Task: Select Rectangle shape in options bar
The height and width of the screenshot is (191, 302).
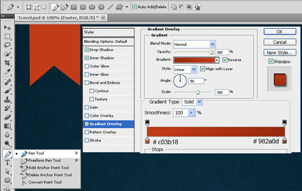Action: tap(73, 8)
